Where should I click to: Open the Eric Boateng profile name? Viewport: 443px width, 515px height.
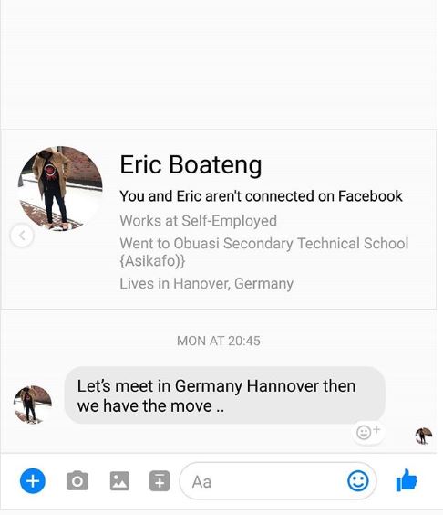191,164
